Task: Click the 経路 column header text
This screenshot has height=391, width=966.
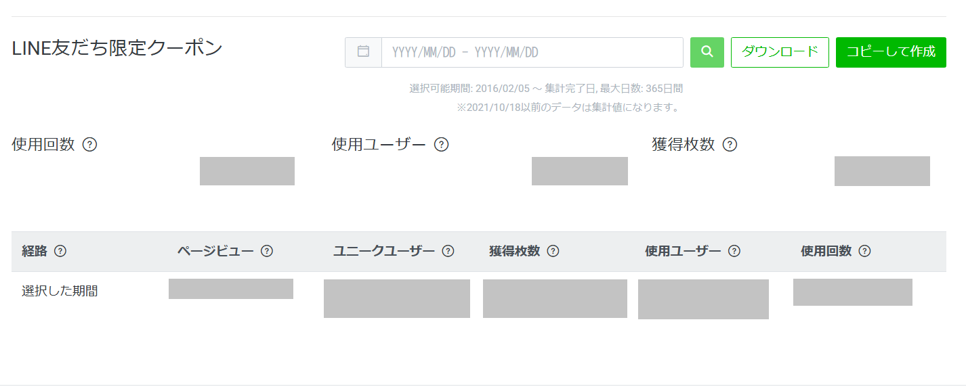Action: 35,251
